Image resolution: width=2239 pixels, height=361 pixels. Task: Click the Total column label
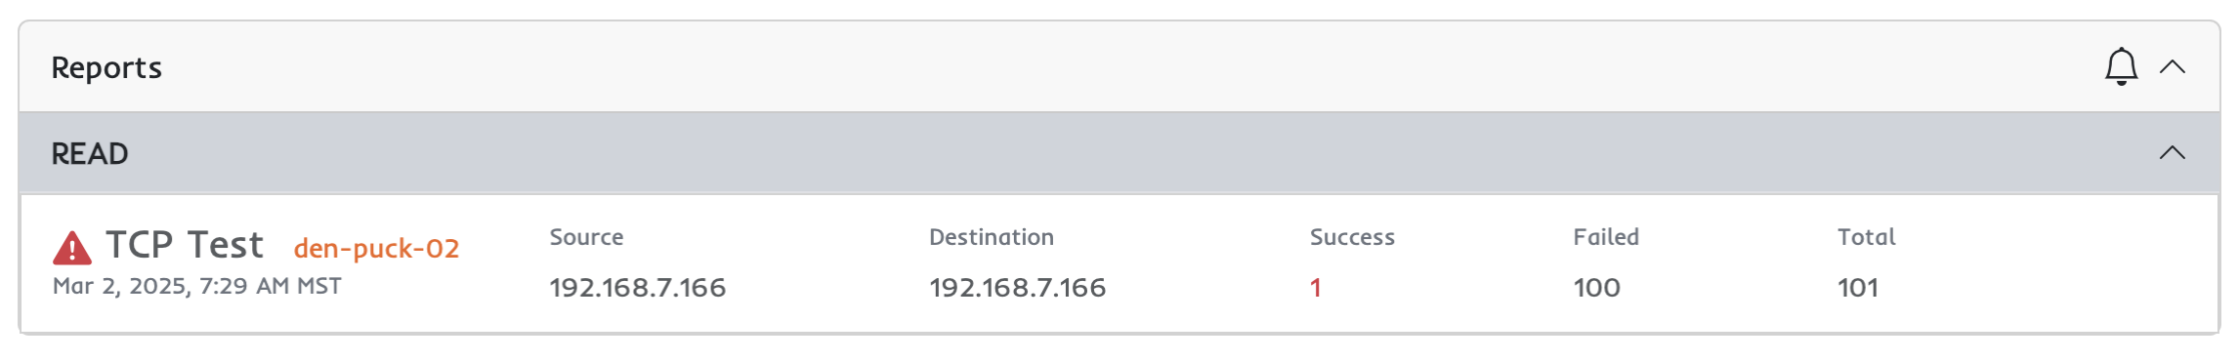1866,237
